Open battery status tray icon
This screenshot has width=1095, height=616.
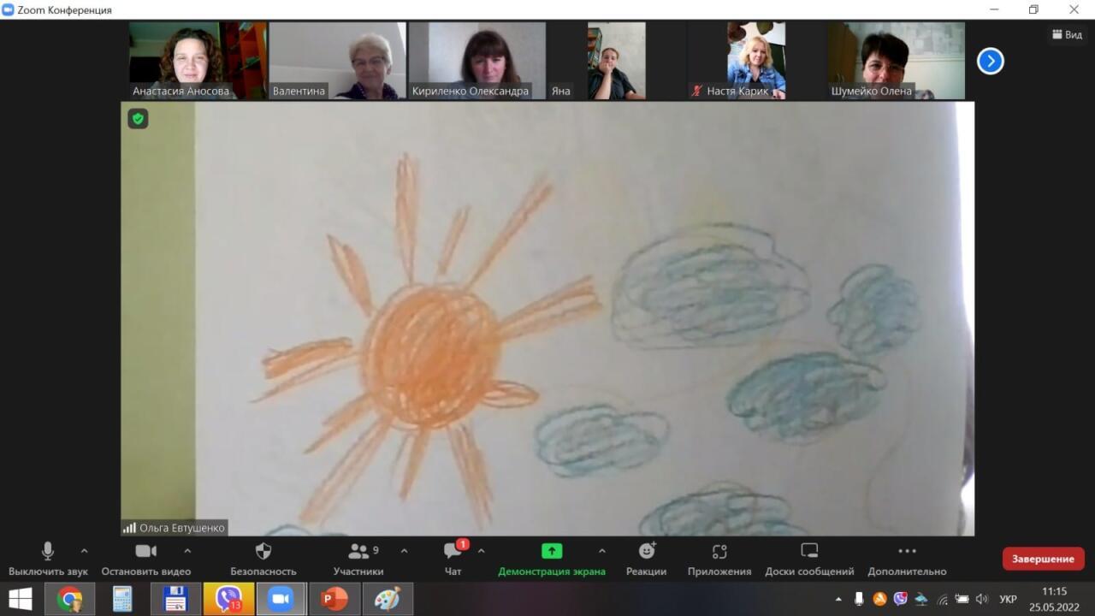962,599
